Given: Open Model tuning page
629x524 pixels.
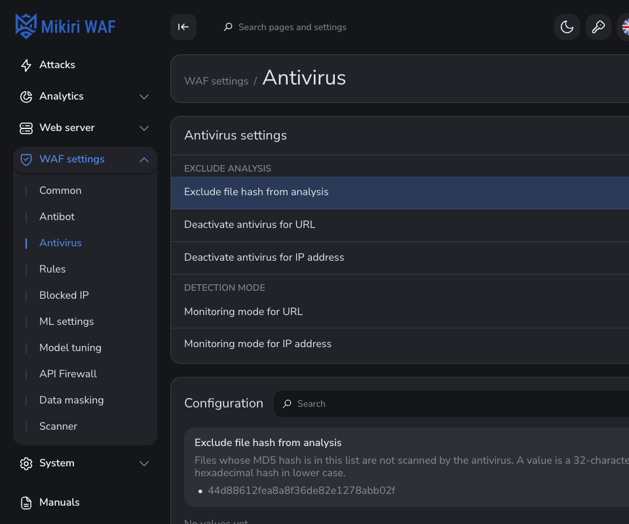Looking at the screenshot, I should coord(70,348).
